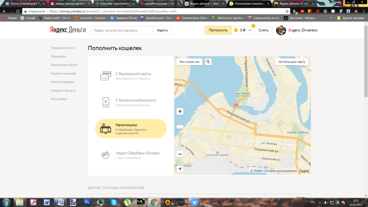Zoom in the map with plus button
Screen dimensions: 368x207
pyautogui.click(x=180, y=112)
